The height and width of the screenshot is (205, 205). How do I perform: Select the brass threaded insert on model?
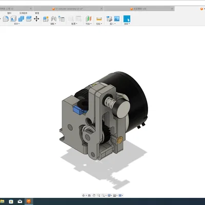click(119, 139)
